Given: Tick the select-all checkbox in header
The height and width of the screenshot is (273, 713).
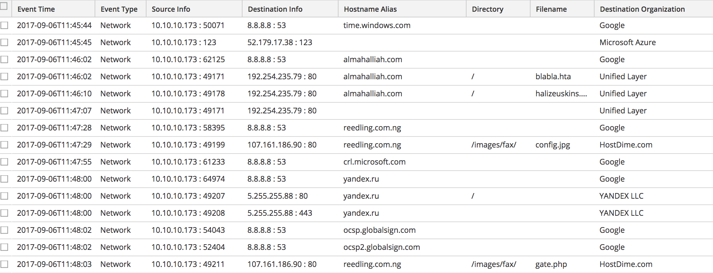Looking at the screenshot, I should [4, 6].
